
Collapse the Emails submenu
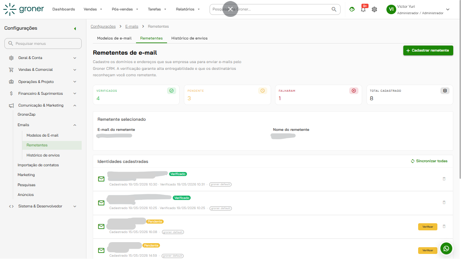75,125
